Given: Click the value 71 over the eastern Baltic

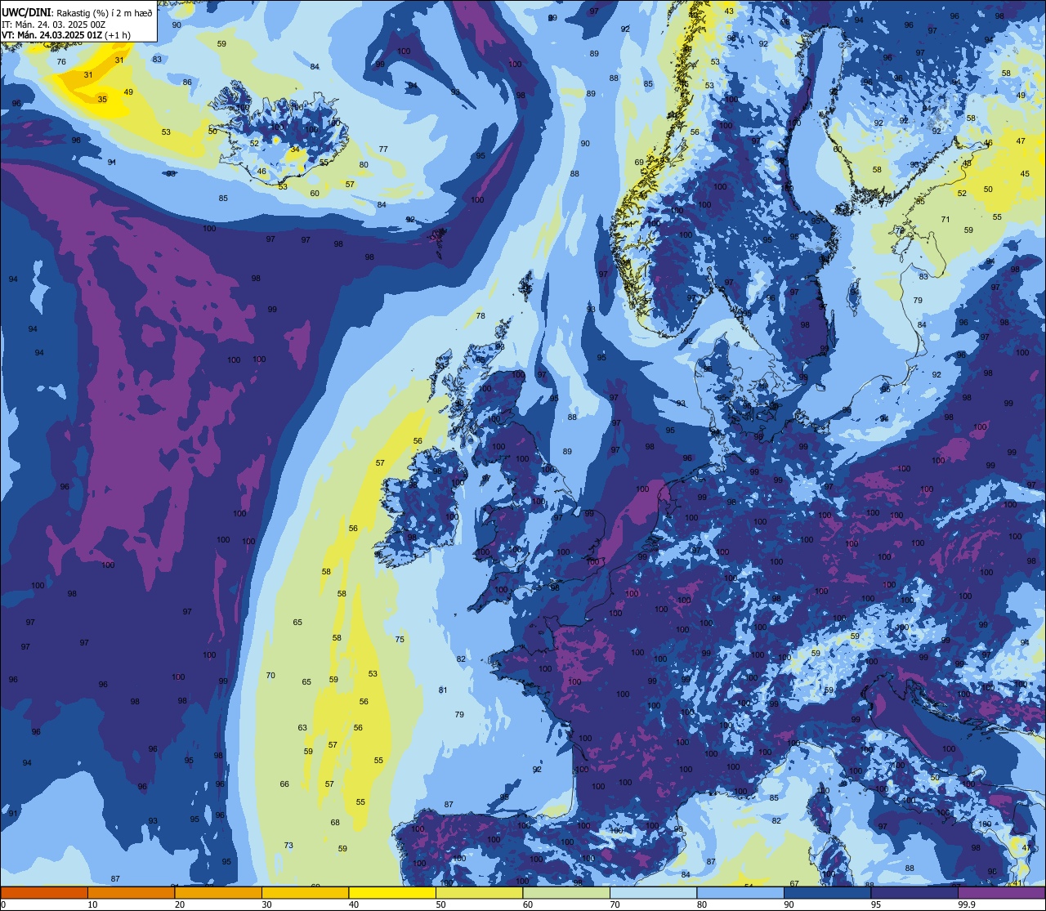Looking at the screenshot, I should (x=945, y=219).
